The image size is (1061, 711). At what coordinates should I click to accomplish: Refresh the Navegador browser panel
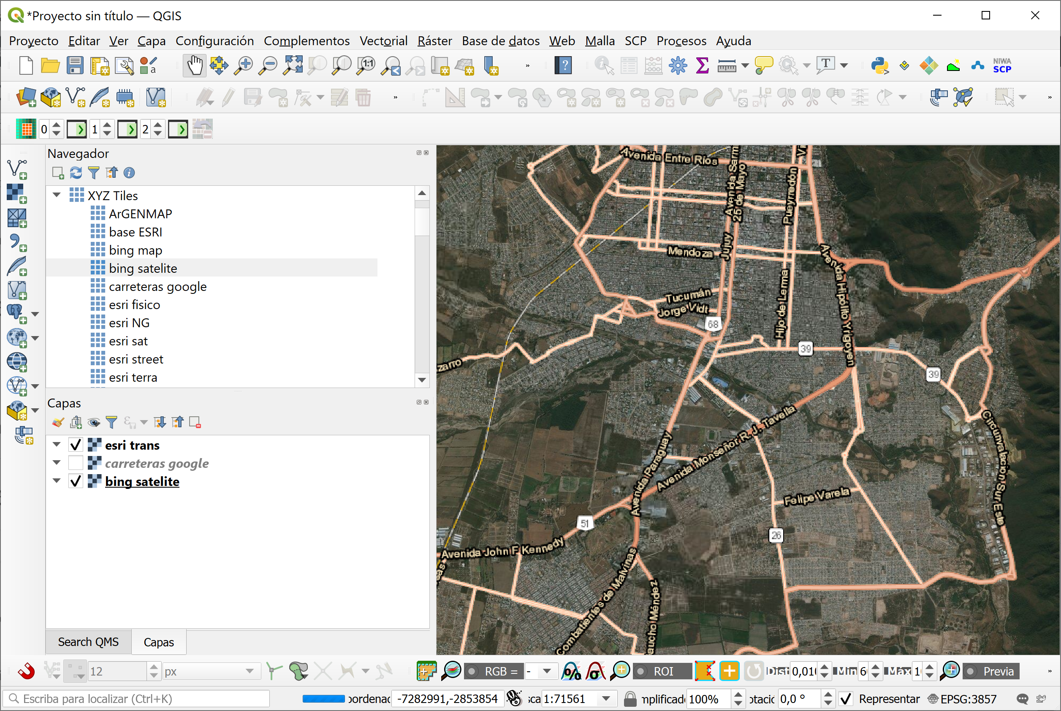coord(76,173)
